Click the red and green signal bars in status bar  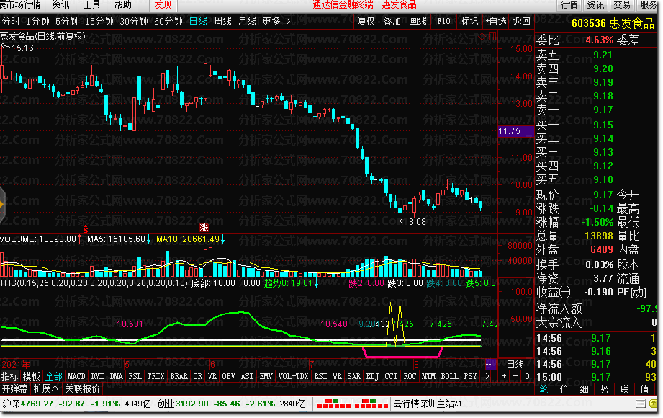pos(352,404)
